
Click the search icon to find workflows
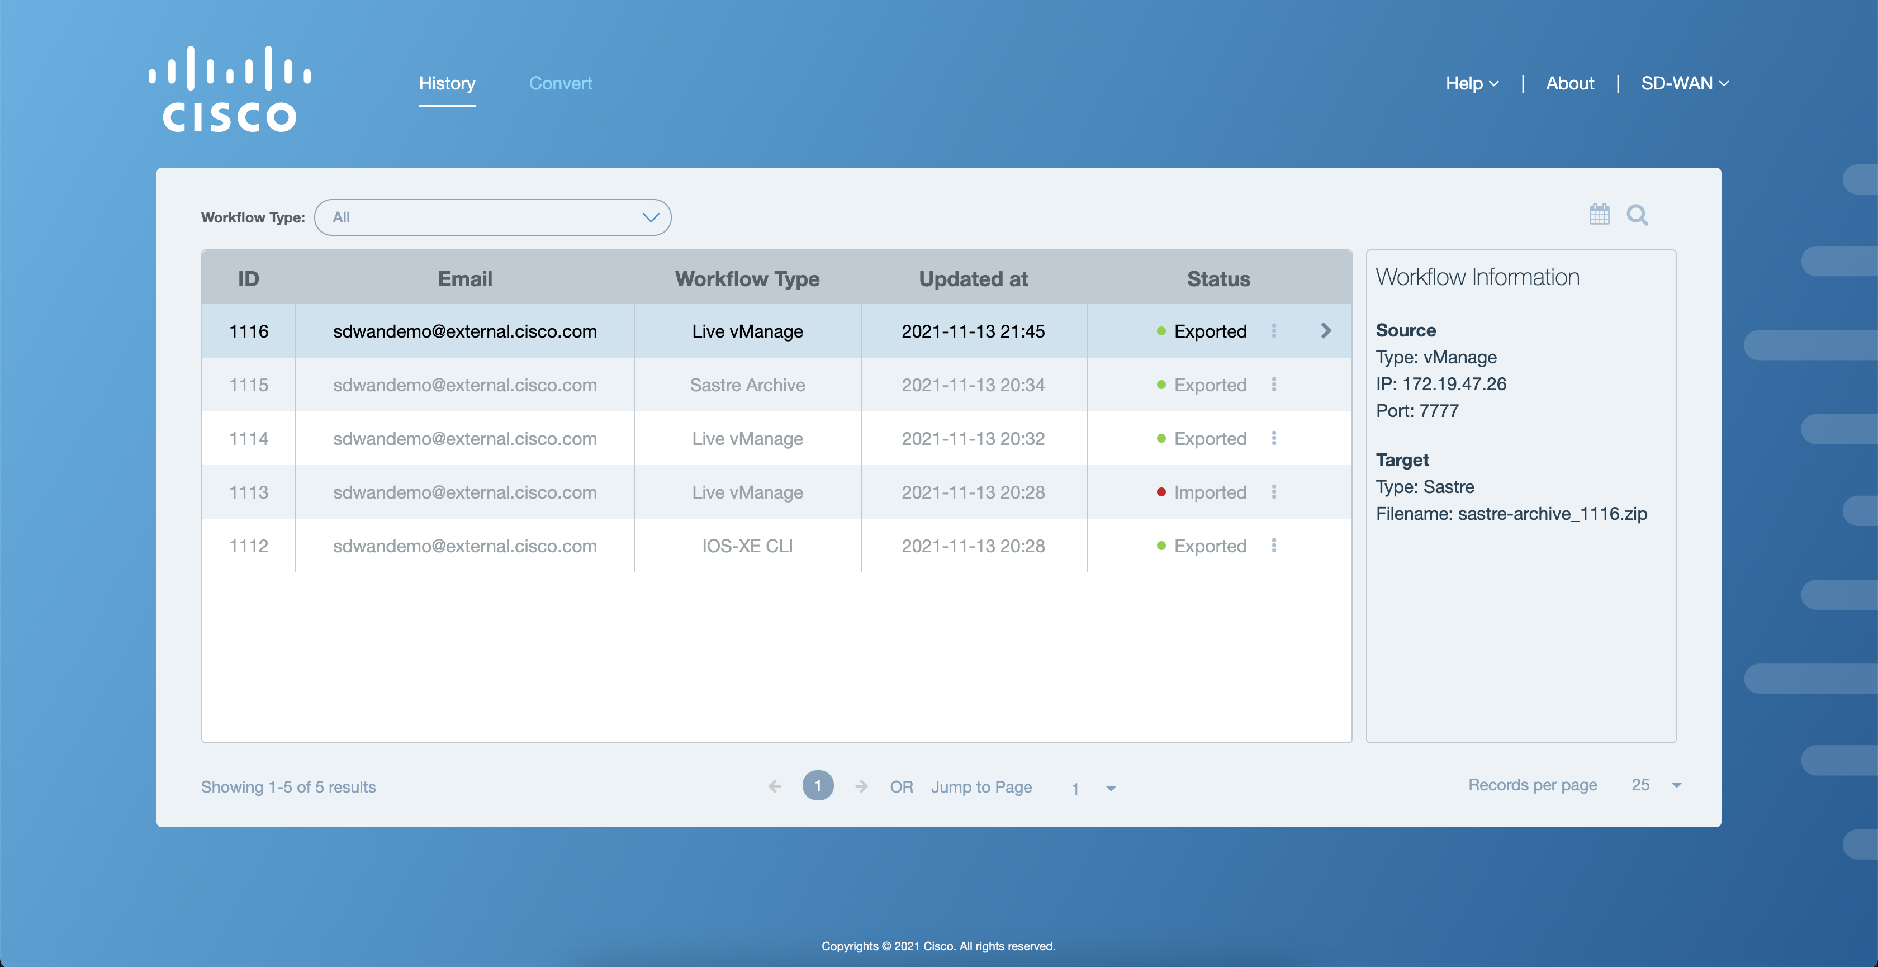pyautogui.click(x=1639, y=215)
